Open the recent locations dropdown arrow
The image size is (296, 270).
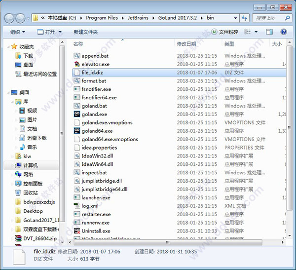coord(28,19)
